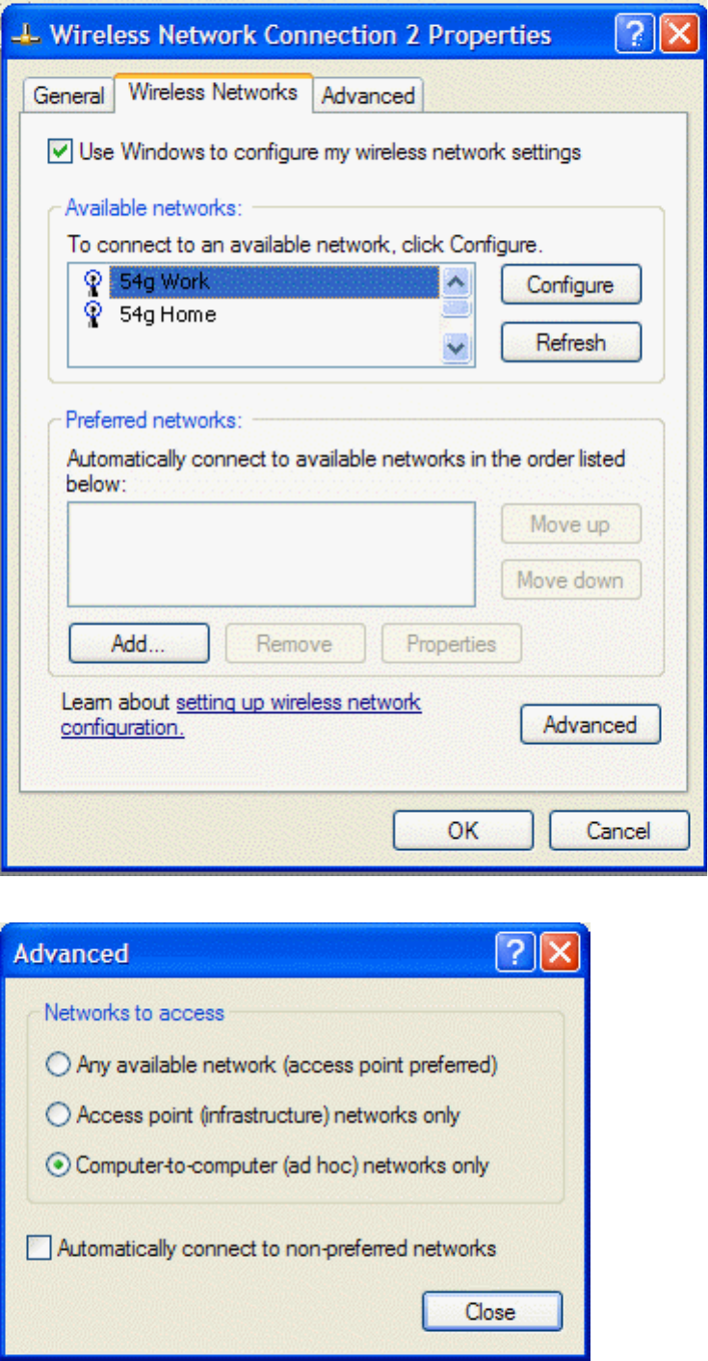This screenshot has width=708, height=1361.
Task: Click the Configure button
Action: pyautogui.click(x=570, y=285)
